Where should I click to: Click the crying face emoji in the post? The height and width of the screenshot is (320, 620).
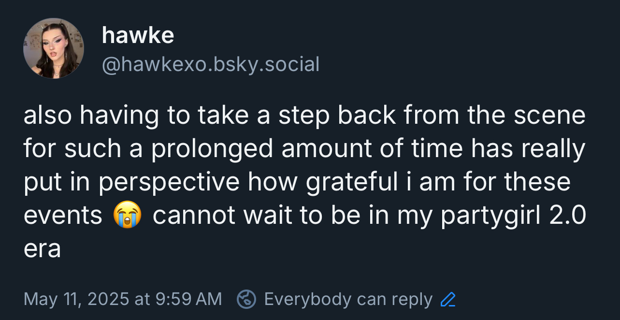[x=127, y=215]
